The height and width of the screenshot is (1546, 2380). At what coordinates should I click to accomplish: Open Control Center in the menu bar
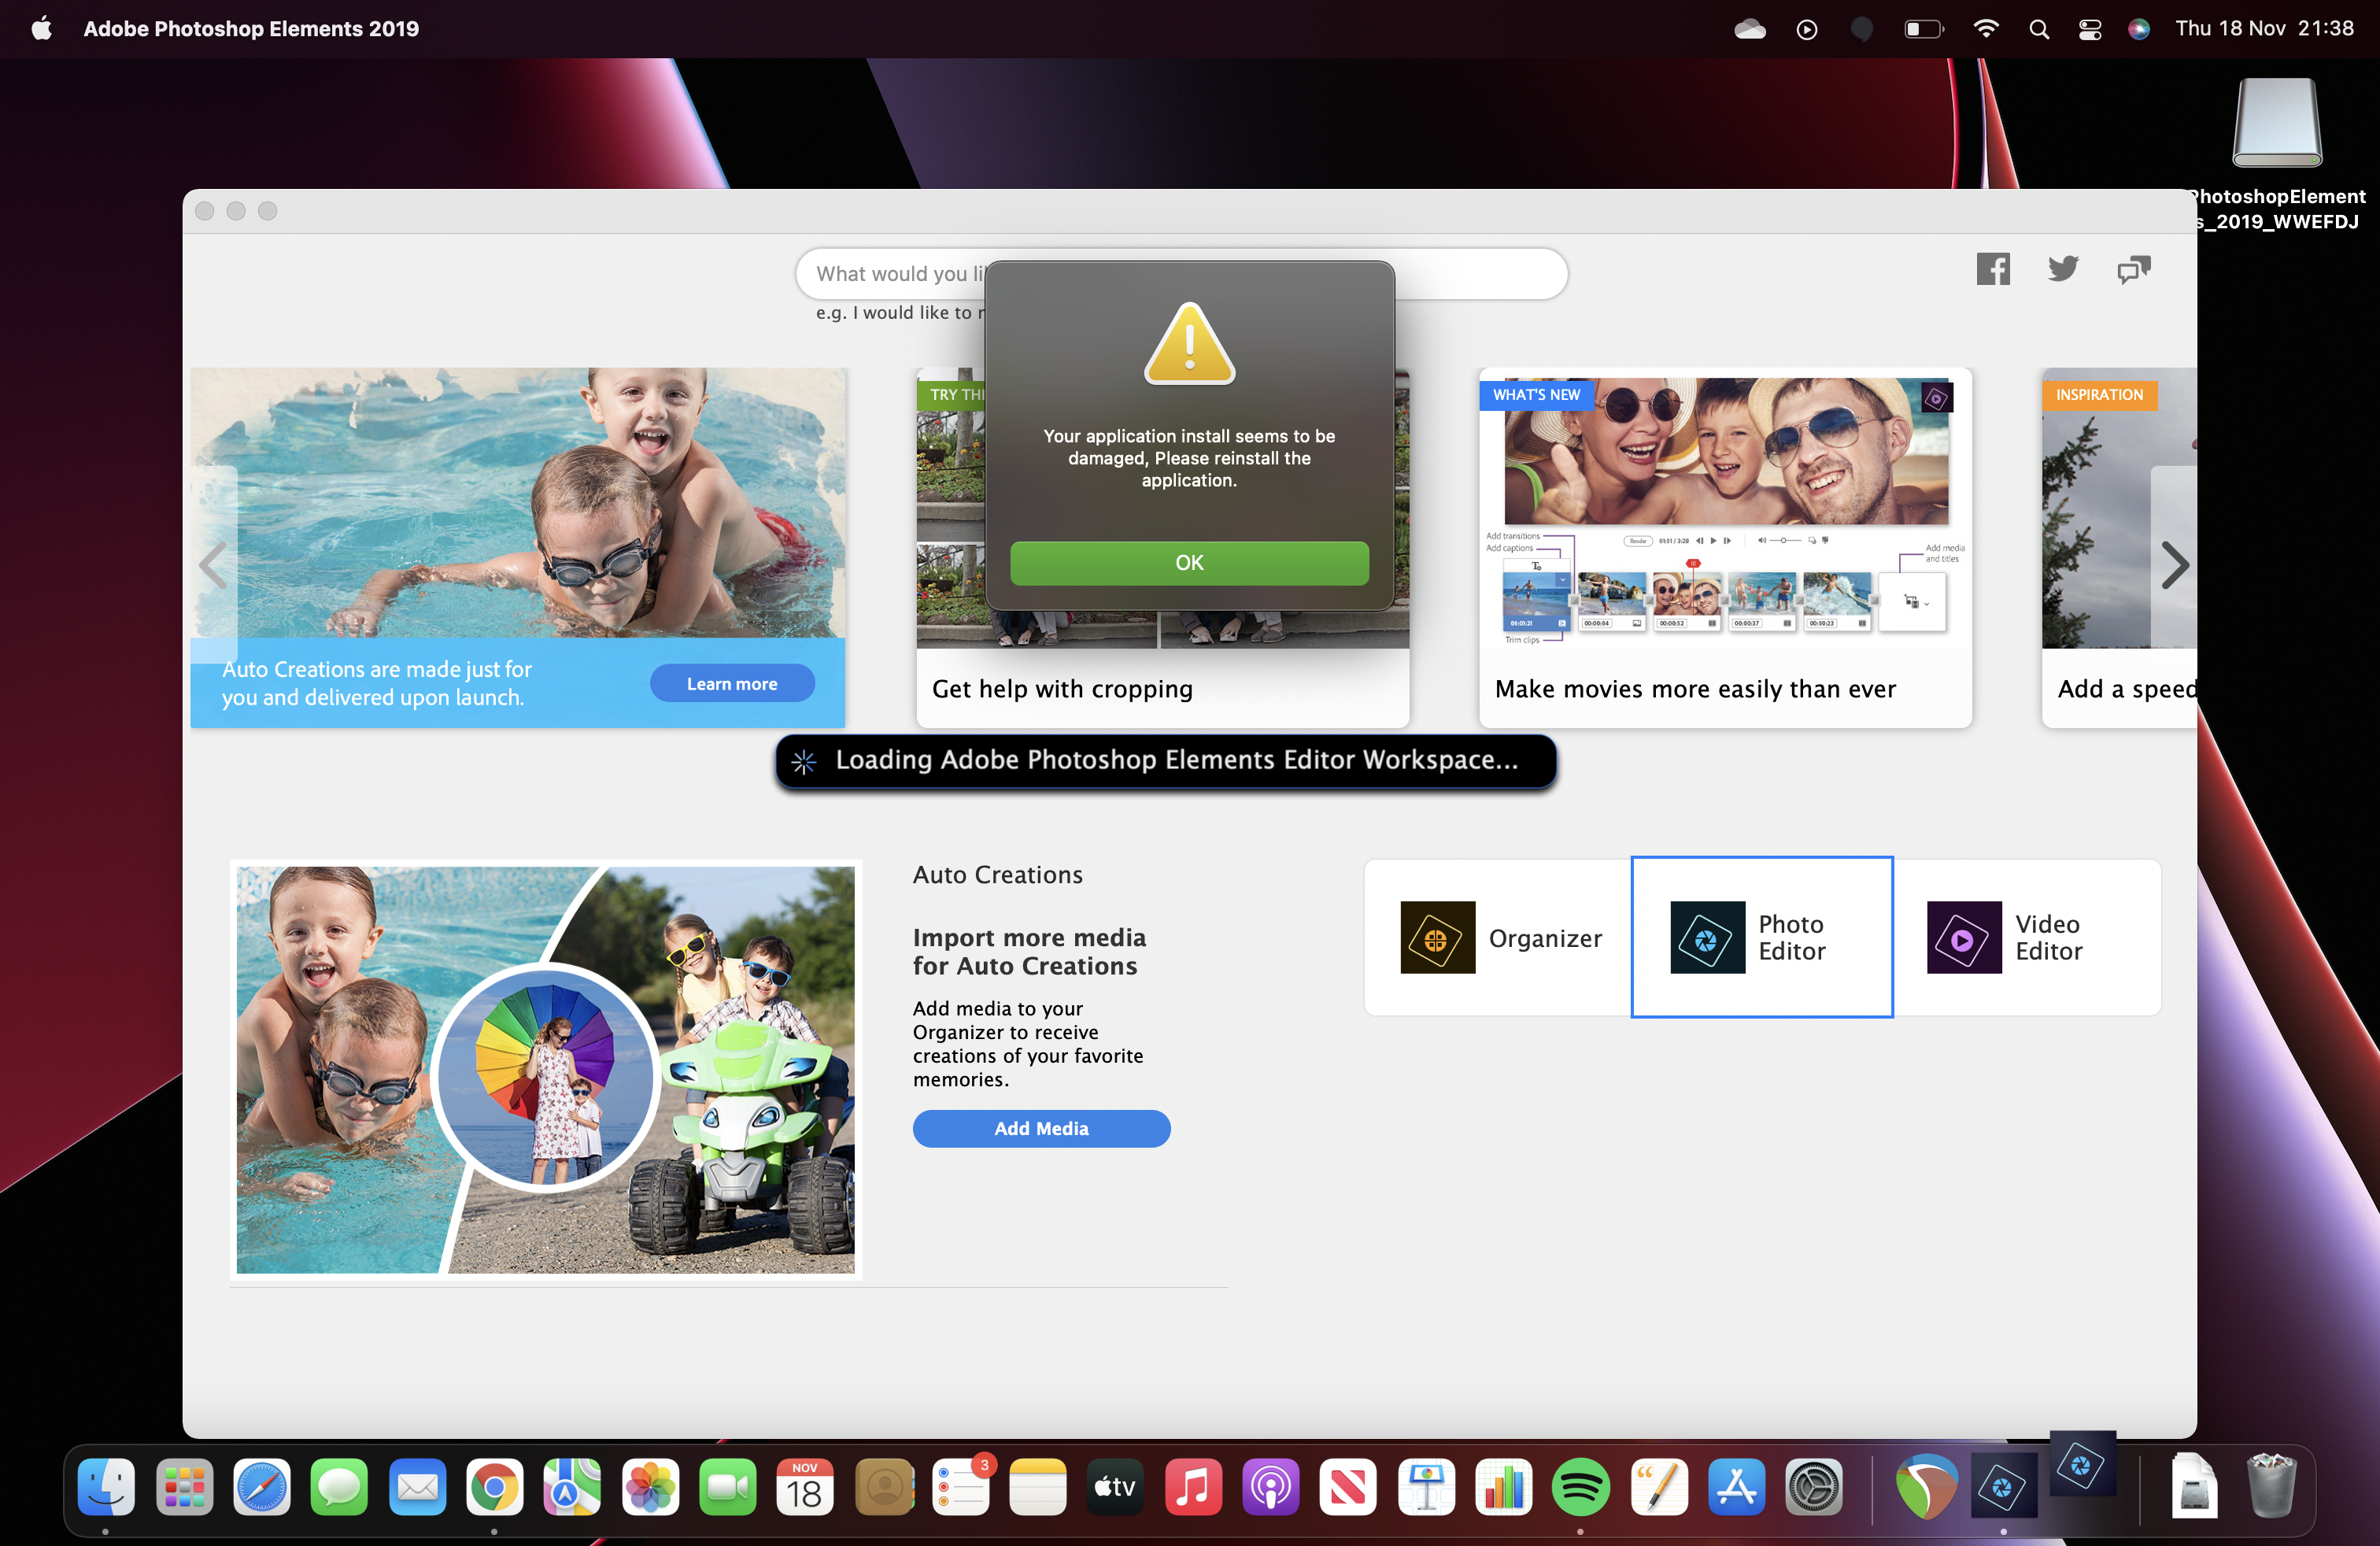click(2089, 29)
